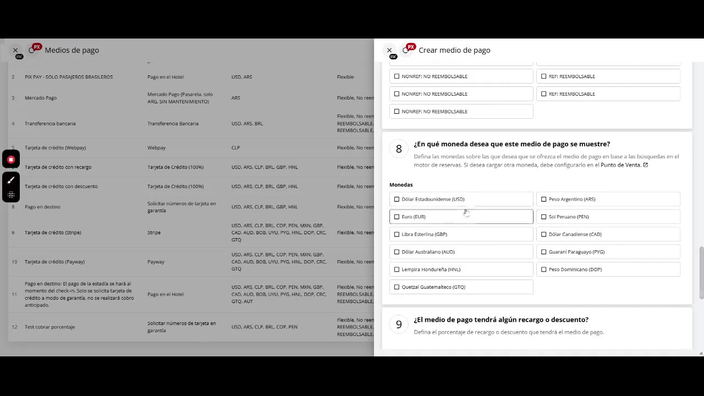
Task: Stop the screen recording with red button
Action: pos(11,159)
